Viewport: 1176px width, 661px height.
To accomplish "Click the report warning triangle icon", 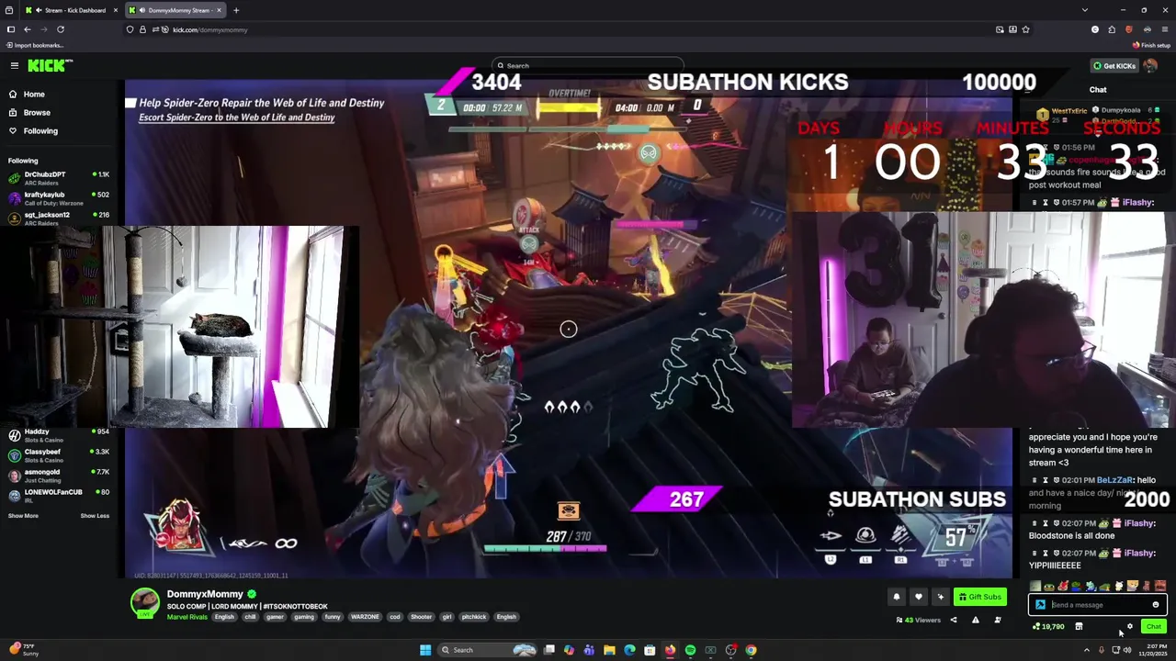I will 975,620.
